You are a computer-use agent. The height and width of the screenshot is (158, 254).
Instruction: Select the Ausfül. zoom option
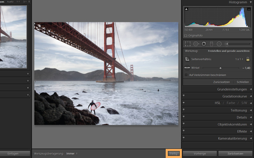pyautogui.click(x=11, y=2)
